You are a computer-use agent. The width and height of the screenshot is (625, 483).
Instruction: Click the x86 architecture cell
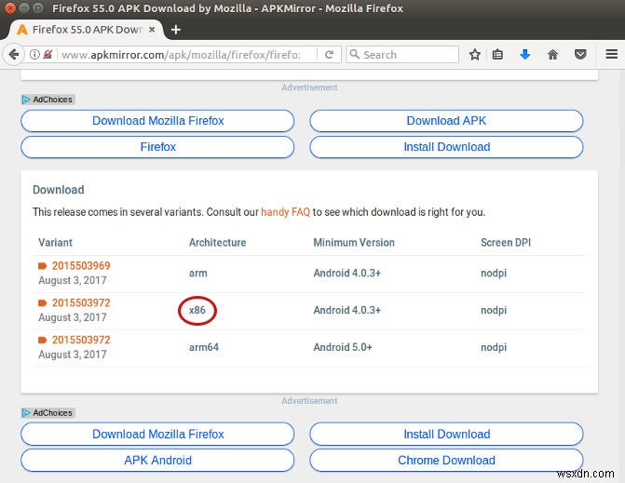pos(197,310)
